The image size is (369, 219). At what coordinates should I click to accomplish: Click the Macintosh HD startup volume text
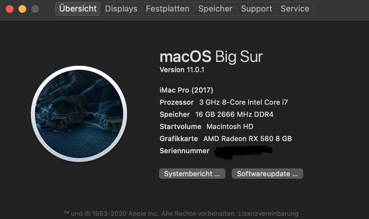[x=230, y=127]
